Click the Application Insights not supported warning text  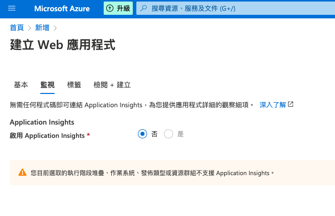152,173
